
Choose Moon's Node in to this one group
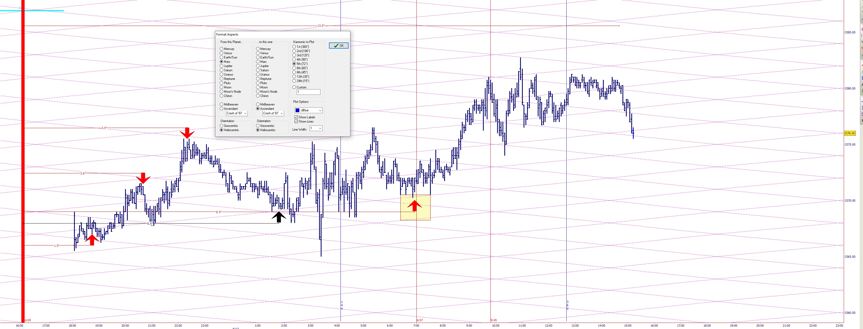tap(267, 92)
